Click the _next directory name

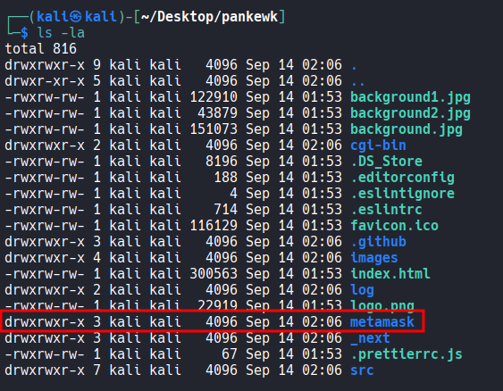click(x=370, y=338)
